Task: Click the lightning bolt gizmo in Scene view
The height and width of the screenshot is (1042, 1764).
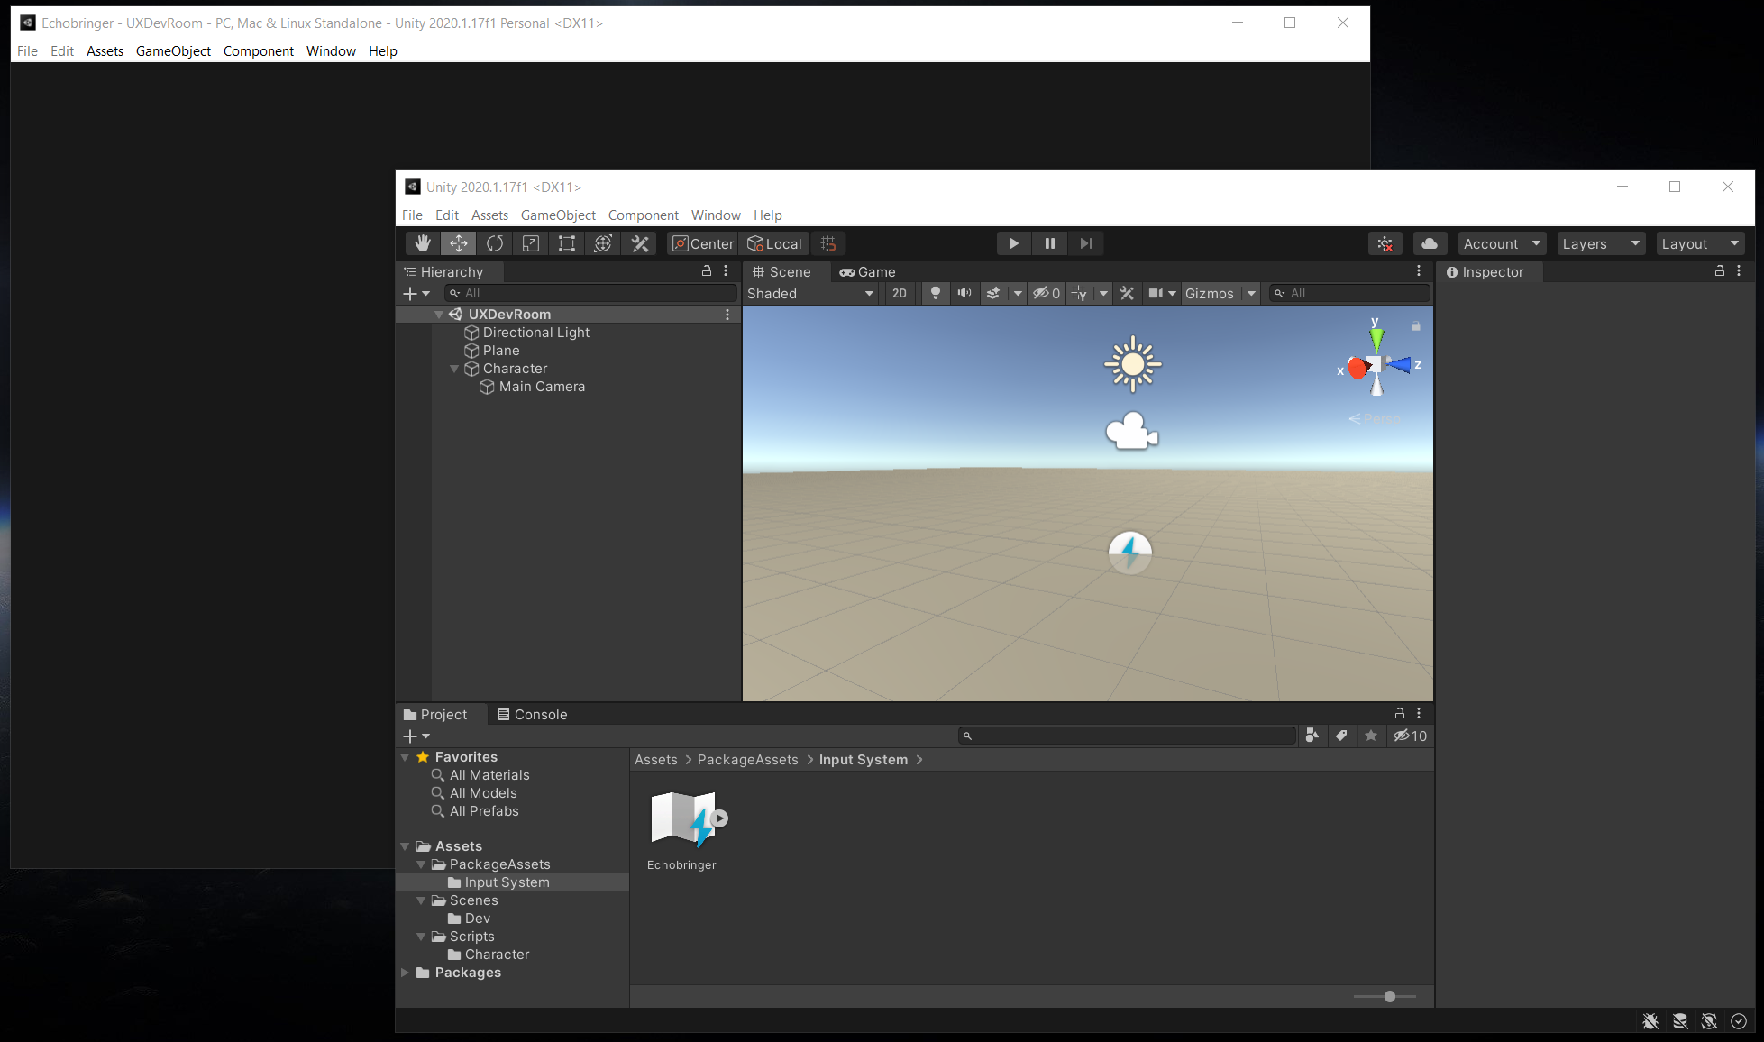Action: coord(1129,553)
